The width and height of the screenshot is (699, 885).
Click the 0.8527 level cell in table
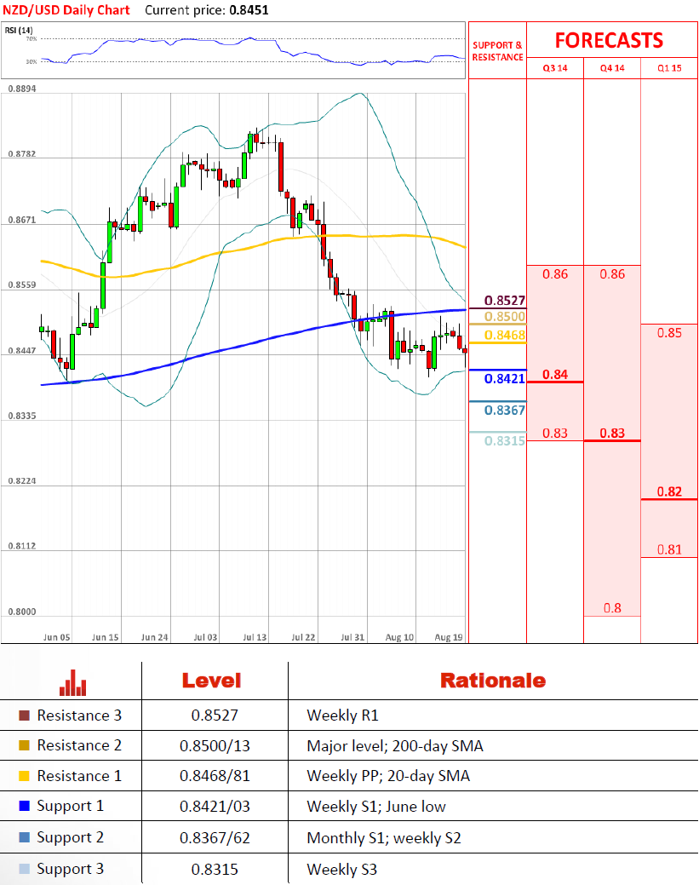pos(215,715)
